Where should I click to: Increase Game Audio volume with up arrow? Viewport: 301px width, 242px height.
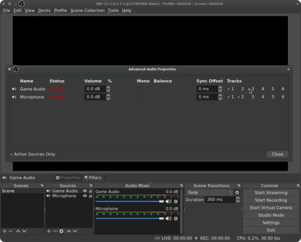click(x=108, y=87)
